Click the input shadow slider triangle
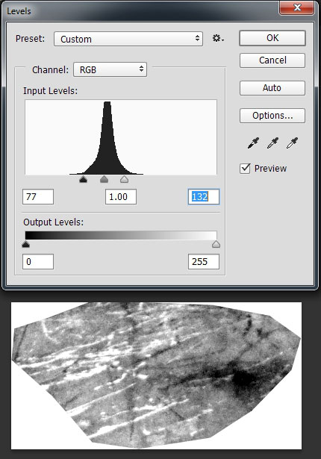 point(83,179)
